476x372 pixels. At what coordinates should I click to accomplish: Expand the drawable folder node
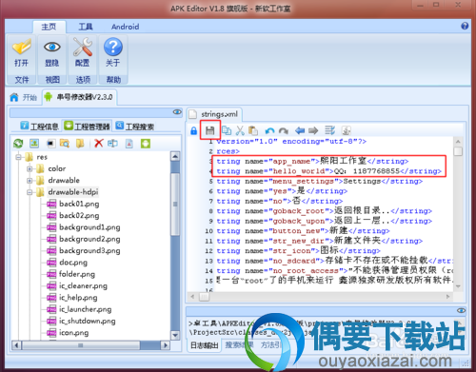[30, 181]
